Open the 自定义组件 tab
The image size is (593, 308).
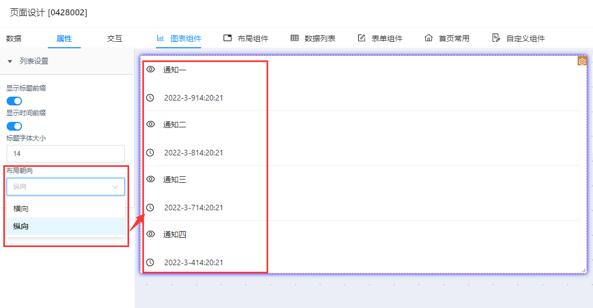[x=518, y=38]
